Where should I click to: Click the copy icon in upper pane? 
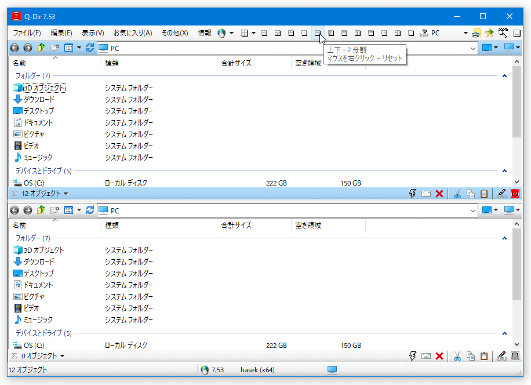[471, 194]
